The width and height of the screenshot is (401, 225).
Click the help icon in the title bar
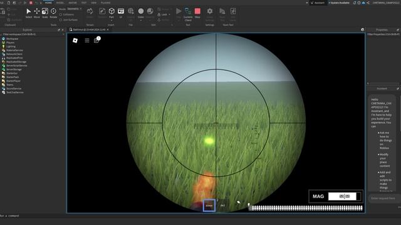(x=359, y=2)
